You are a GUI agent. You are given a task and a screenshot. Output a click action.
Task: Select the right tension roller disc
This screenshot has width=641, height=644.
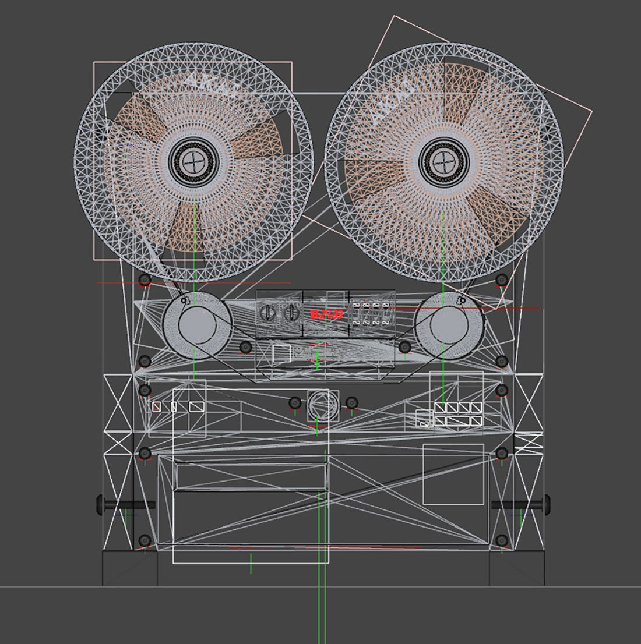tap(449, 325)
